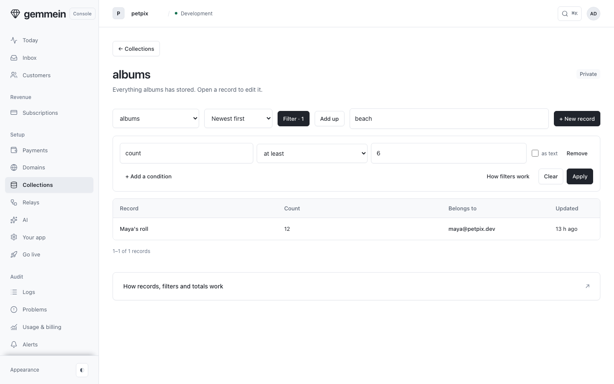
Task: Open the AD user avatar menu
Action: (x=593, y=14)
